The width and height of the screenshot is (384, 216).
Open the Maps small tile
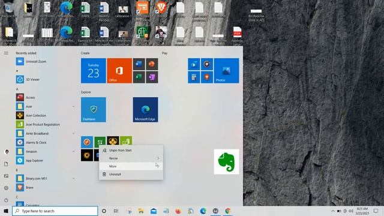point(206,77)
